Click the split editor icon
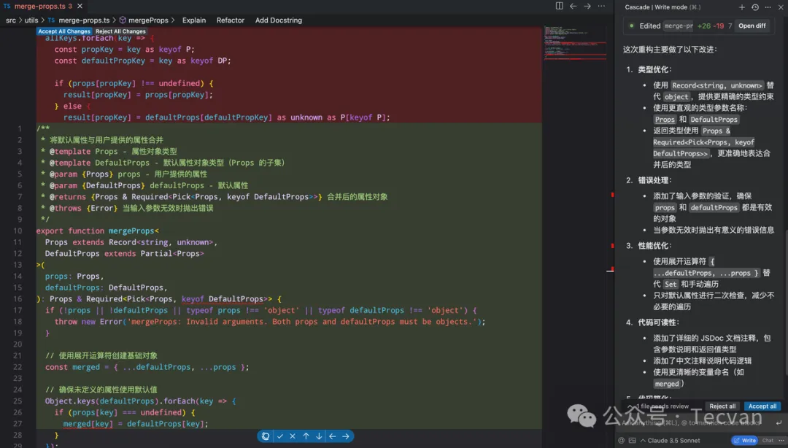This screenshot has height=448, width=788. point(560,6)
